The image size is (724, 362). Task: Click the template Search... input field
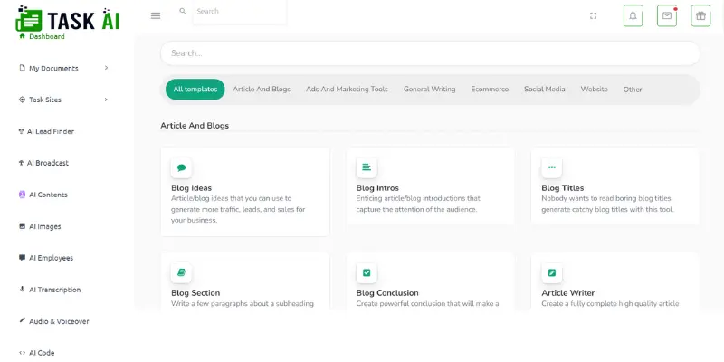click(430, 53)
